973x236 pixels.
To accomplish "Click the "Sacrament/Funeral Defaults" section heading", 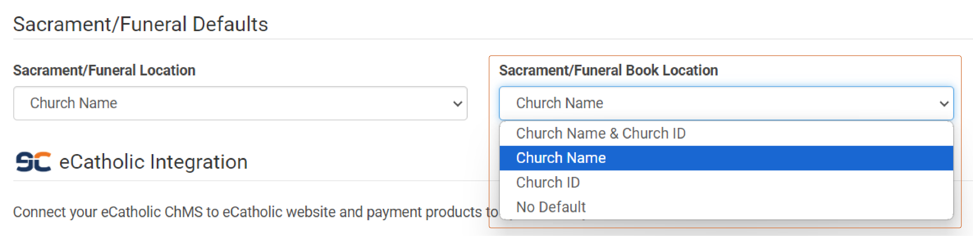I will (x=140, y=24).
